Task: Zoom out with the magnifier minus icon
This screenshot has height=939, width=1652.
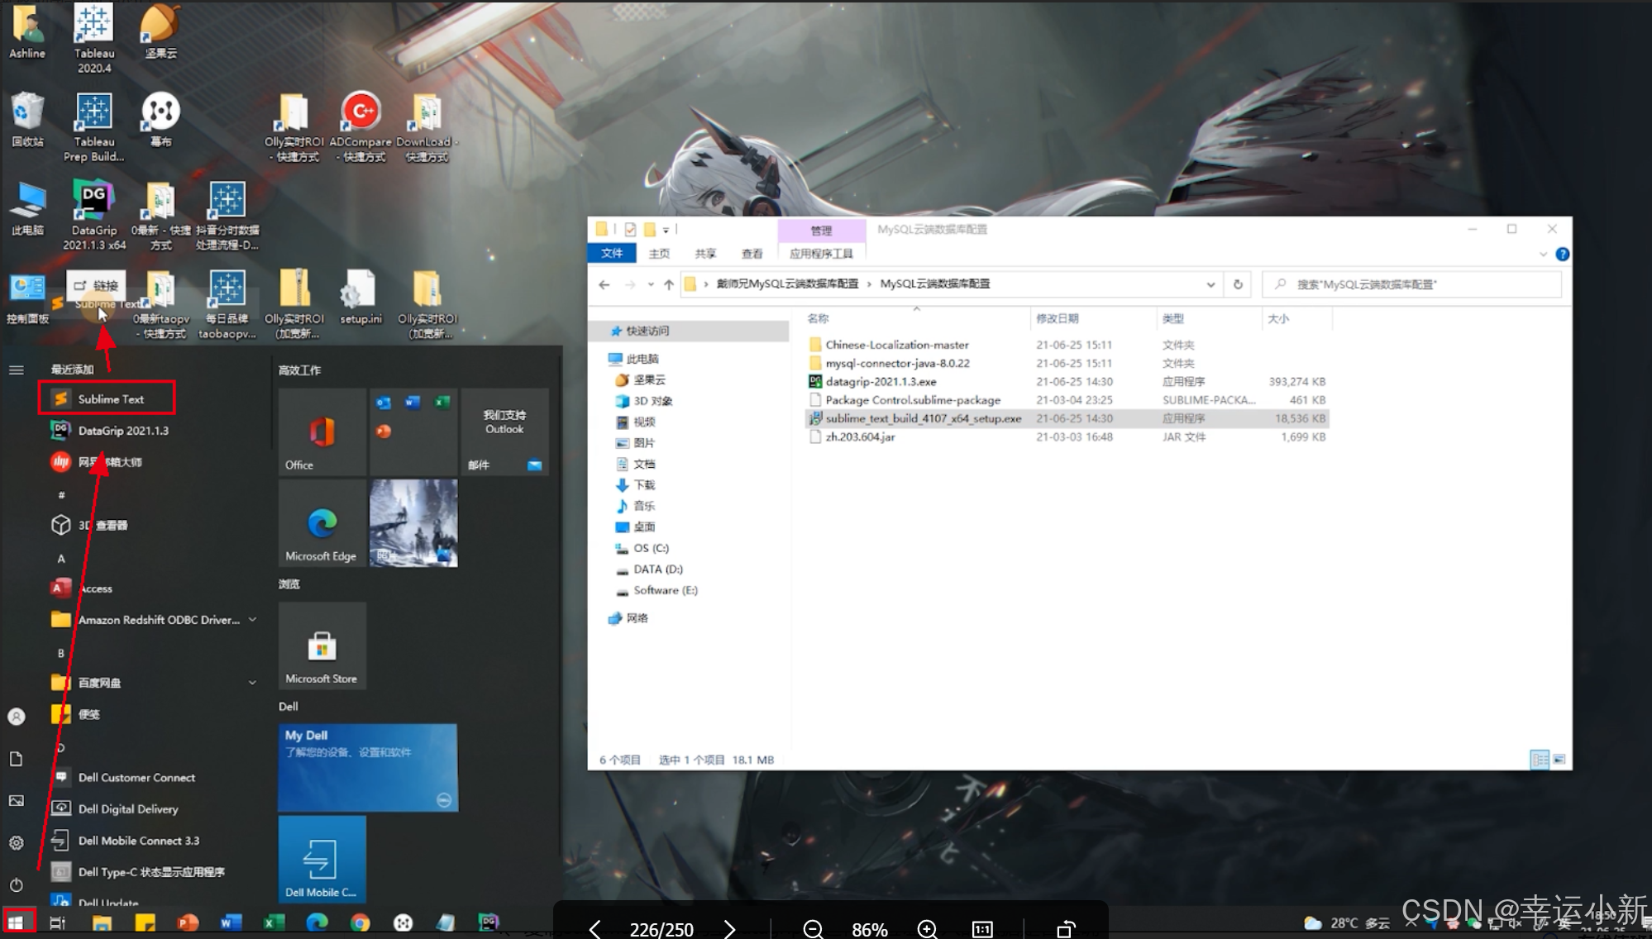Action: tap(813, 929)
